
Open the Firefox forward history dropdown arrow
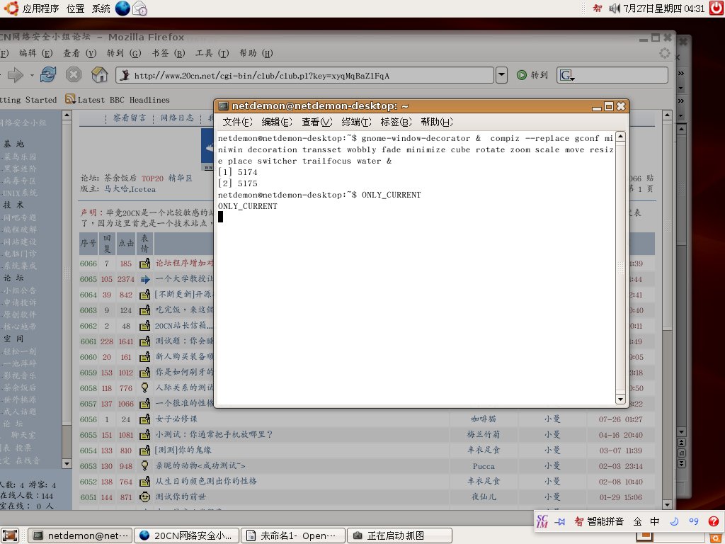[x=32, y=75]
